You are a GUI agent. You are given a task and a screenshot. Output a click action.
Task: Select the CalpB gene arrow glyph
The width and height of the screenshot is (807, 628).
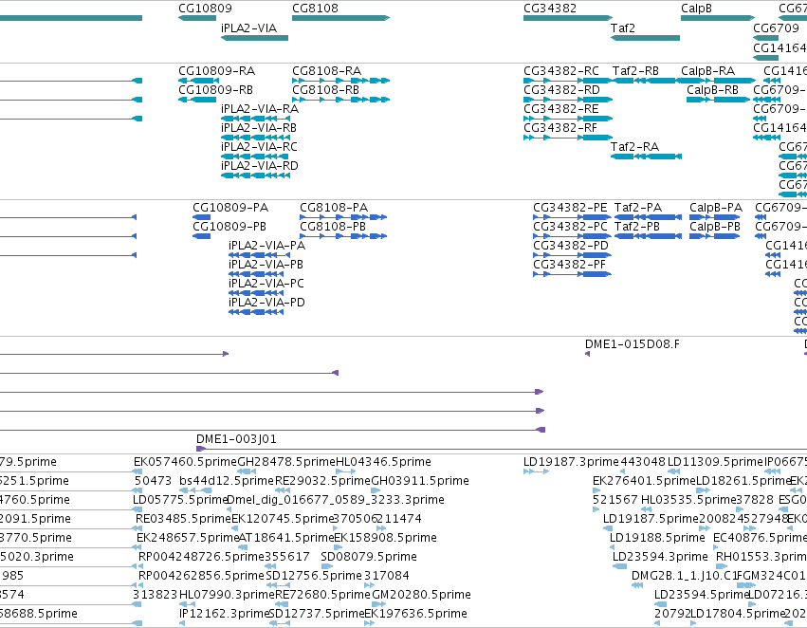tap(718, 18)
